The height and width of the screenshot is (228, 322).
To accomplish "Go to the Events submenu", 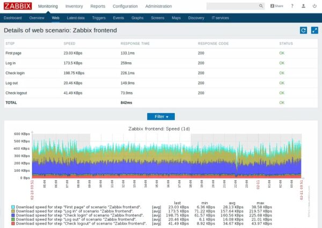I will click(x=119, y=18).
